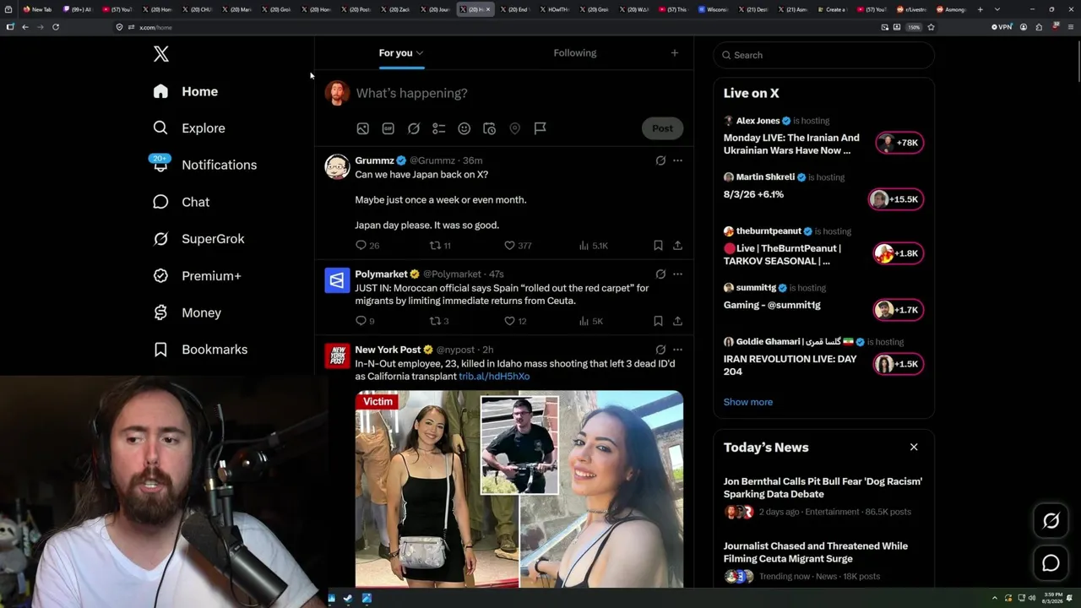Screen dimensions: 1081x608
Task: Click the Search input field
Action: 823,55
